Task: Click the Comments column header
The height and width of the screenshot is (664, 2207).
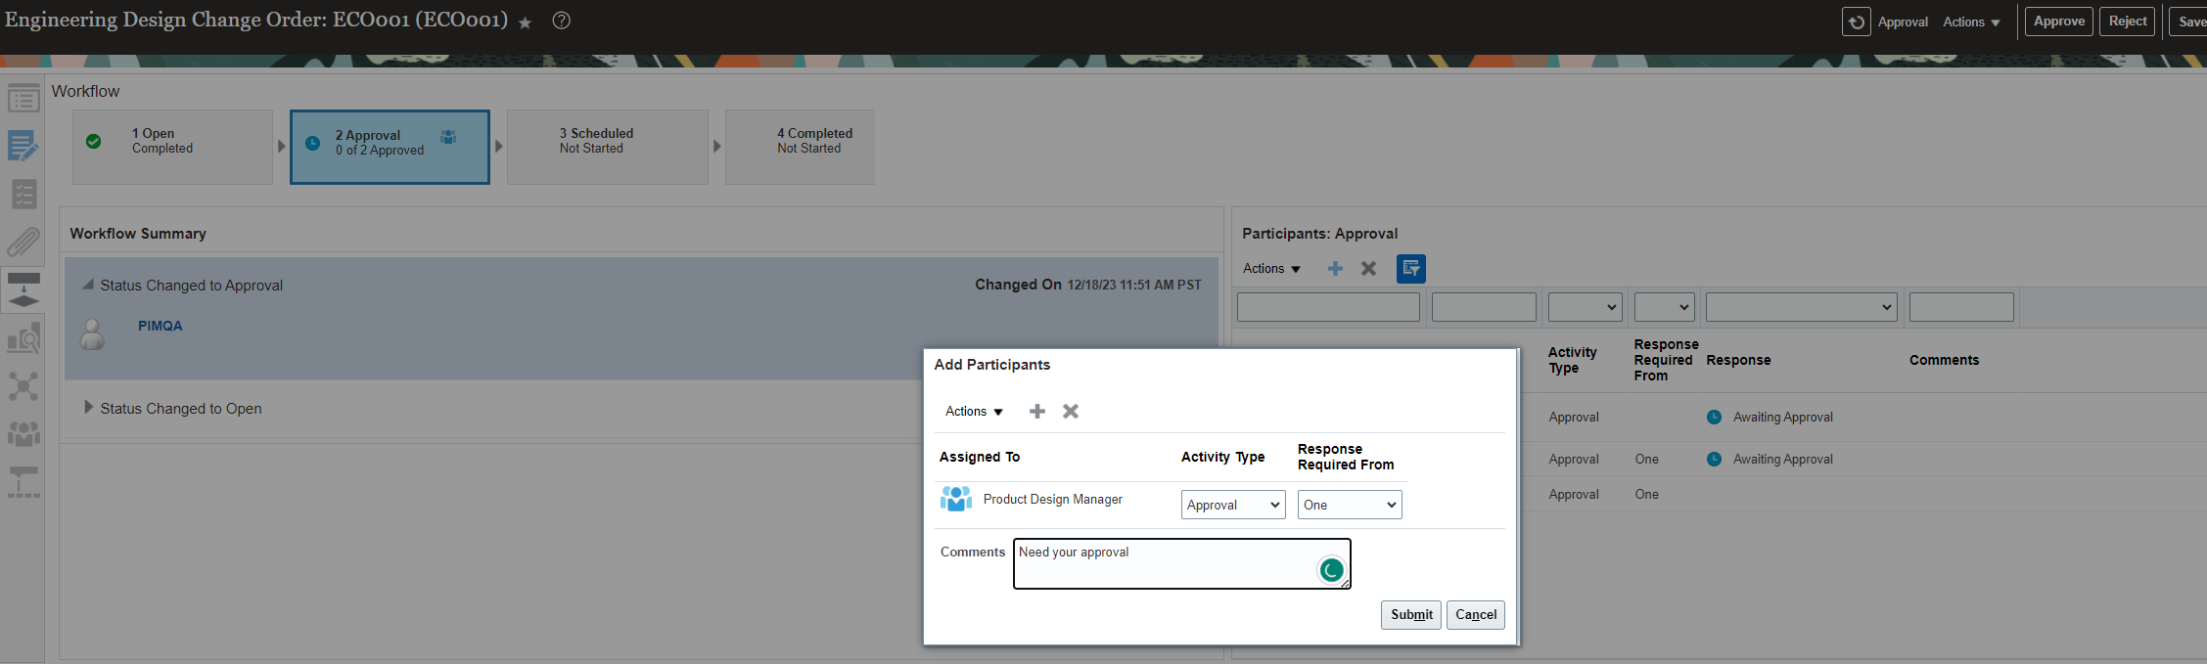Action: pyautogui.click(x=1944, y=360)
